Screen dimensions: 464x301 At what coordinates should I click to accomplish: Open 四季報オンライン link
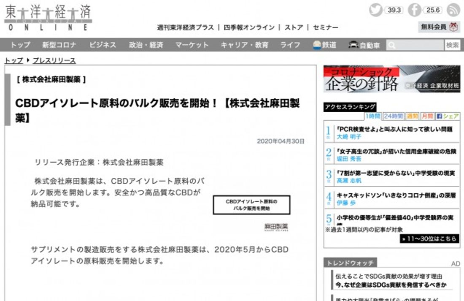249,27
